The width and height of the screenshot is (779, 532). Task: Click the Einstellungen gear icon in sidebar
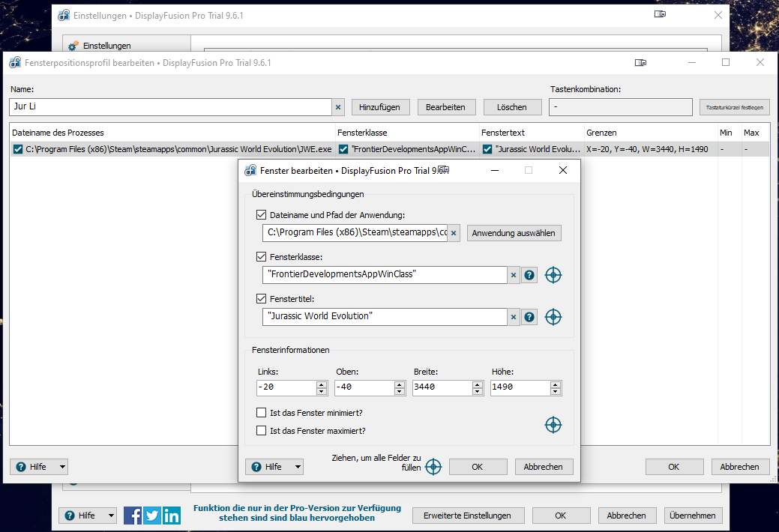coord(73,46)
